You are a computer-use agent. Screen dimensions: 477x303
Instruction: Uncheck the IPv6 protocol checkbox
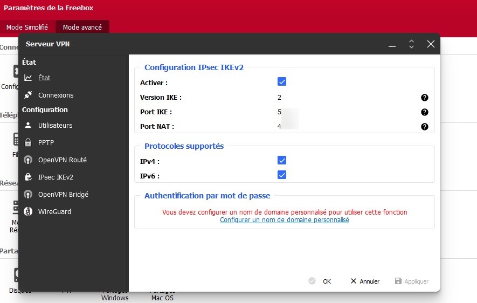point(282,175)
